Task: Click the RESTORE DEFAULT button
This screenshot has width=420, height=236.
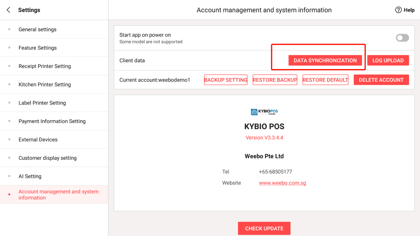Action: (325, 80)
